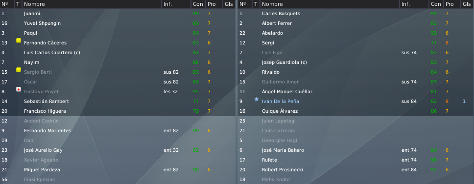474x184 pixels.
Task: Select Carles Busquets goalkeeper row
Action: [x=356, y=14]
